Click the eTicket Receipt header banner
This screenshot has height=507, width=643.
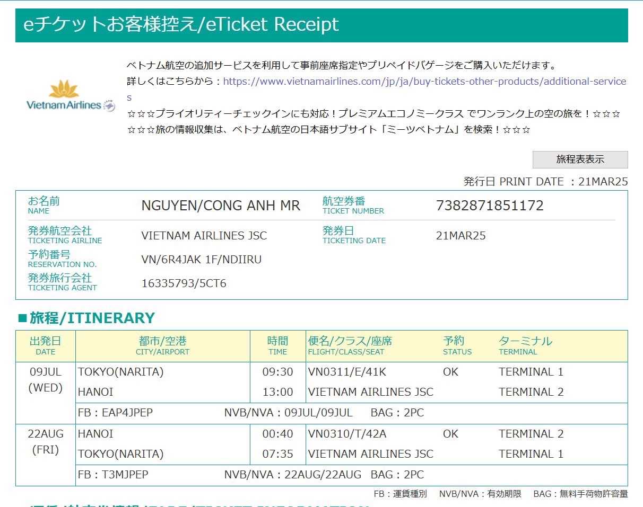[321, 25]
